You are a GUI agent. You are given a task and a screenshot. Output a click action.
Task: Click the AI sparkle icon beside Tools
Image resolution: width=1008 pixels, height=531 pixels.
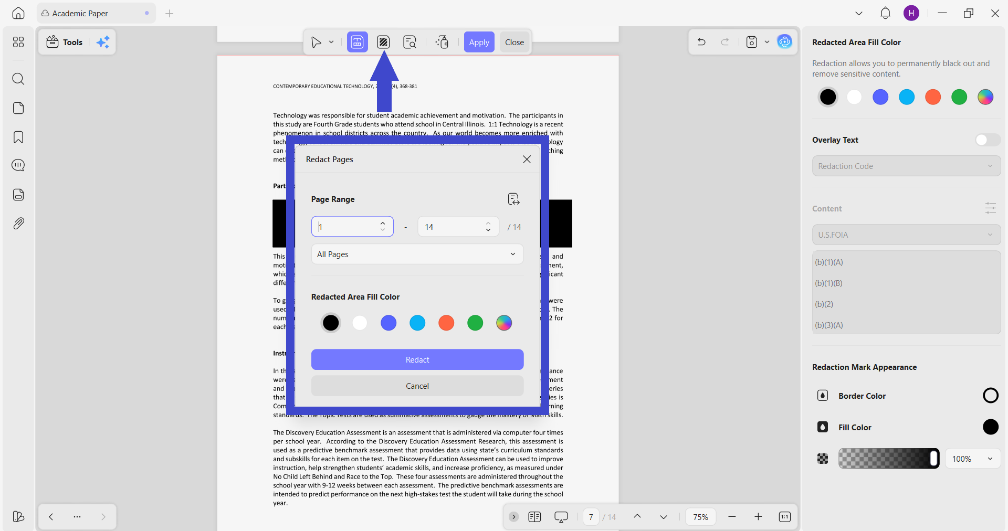103,42
